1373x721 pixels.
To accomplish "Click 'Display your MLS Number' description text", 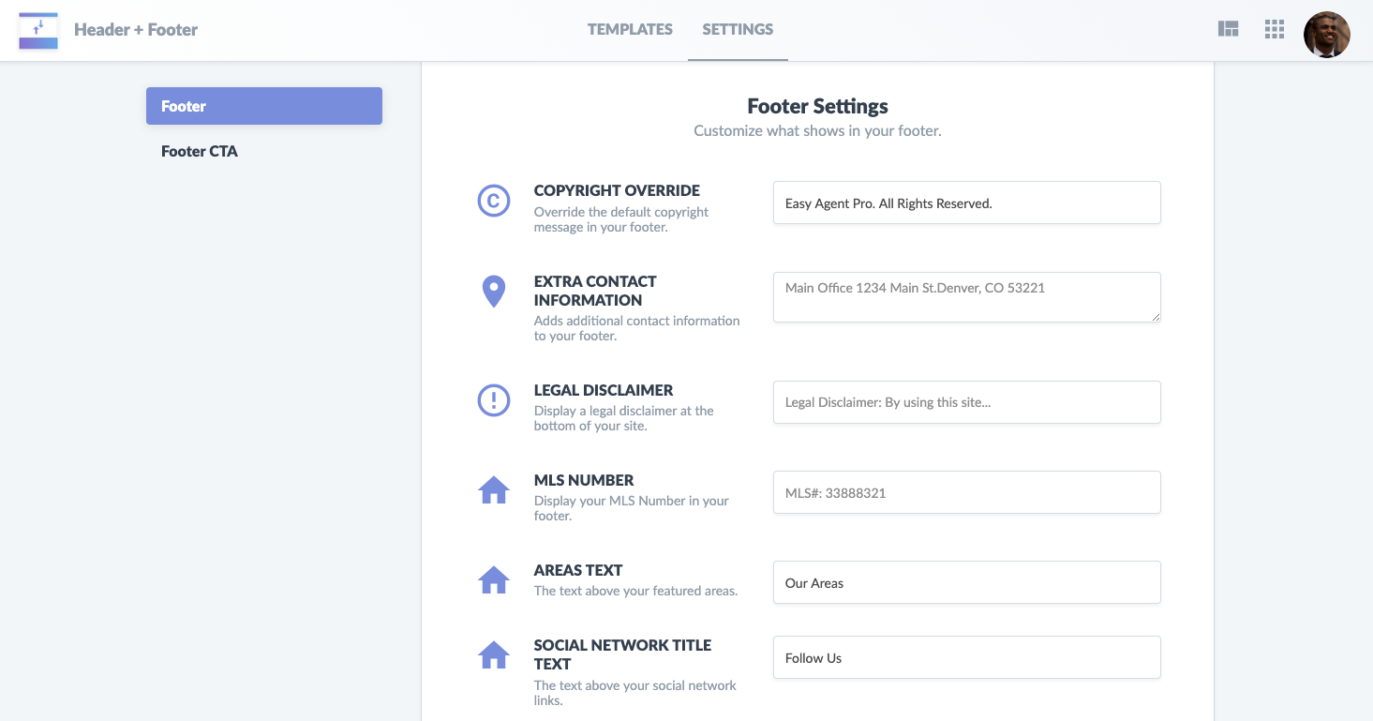I will point(632,508).
